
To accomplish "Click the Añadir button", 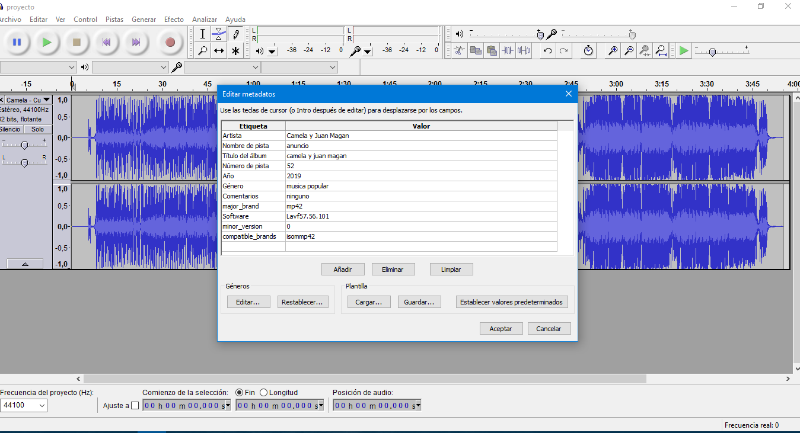I will pyautogui.click(x=343, y=270).
